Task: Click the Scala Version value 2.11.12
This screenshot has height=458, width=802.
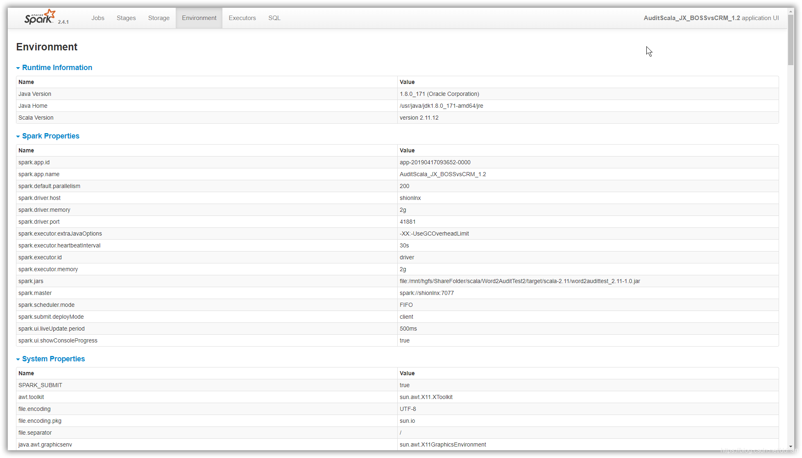Action: coord(419,118)
